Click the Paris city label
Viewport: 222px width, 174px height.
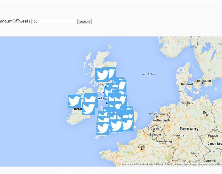(142, 147)
